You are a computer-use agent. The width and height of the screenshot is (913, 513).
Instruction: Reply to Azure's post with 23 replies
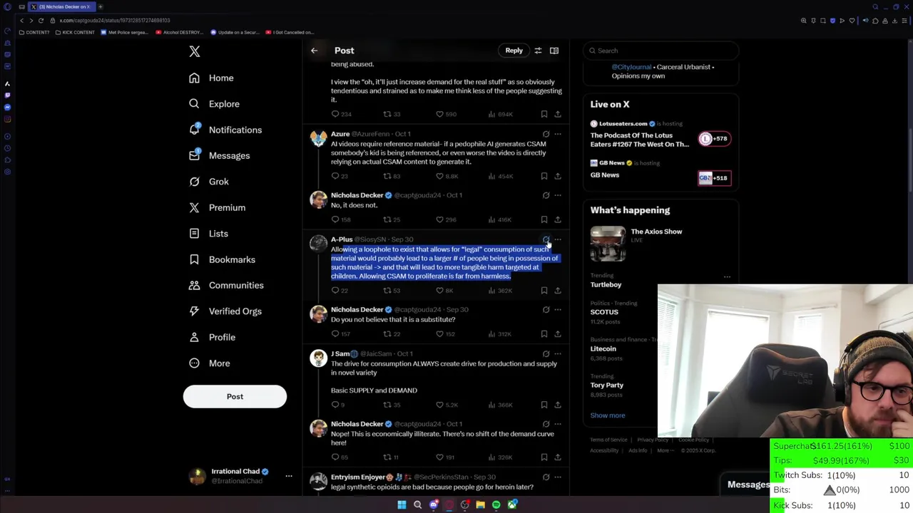click(x=340, y=176)
